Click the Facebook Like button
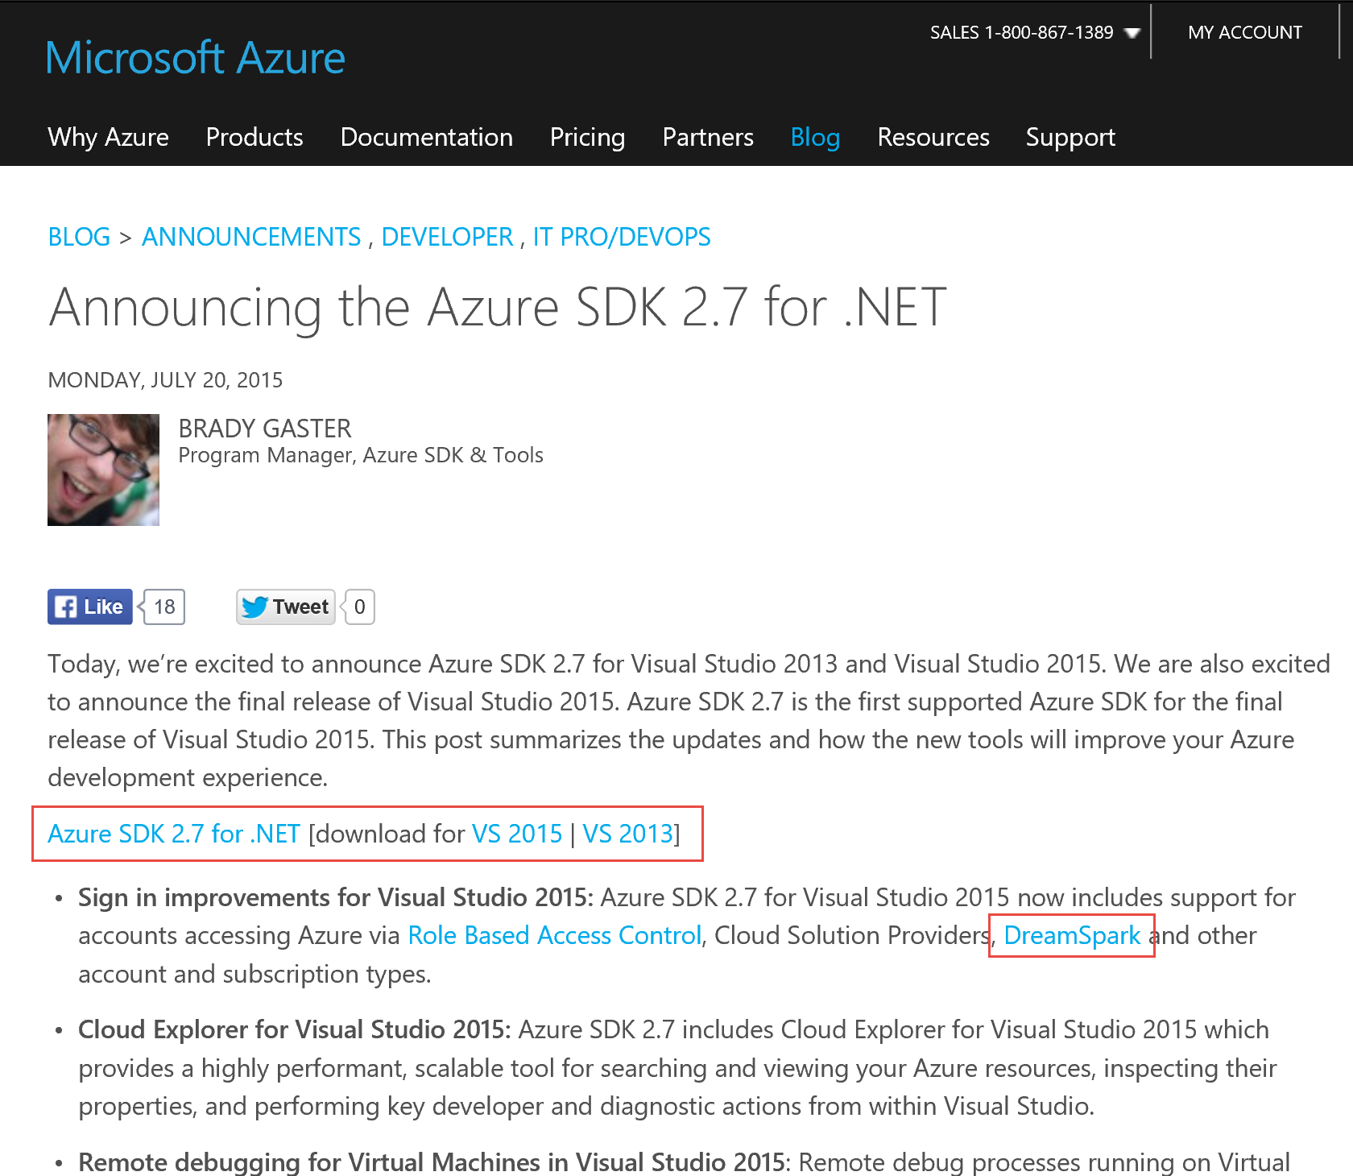Screen dimensions: 1353x1176 tap(89, 607)
